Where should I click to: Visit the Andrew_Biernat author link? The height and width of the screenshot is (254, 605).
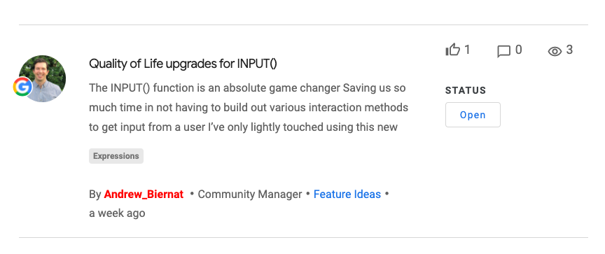pyautogui.click(x=144, y=195)
